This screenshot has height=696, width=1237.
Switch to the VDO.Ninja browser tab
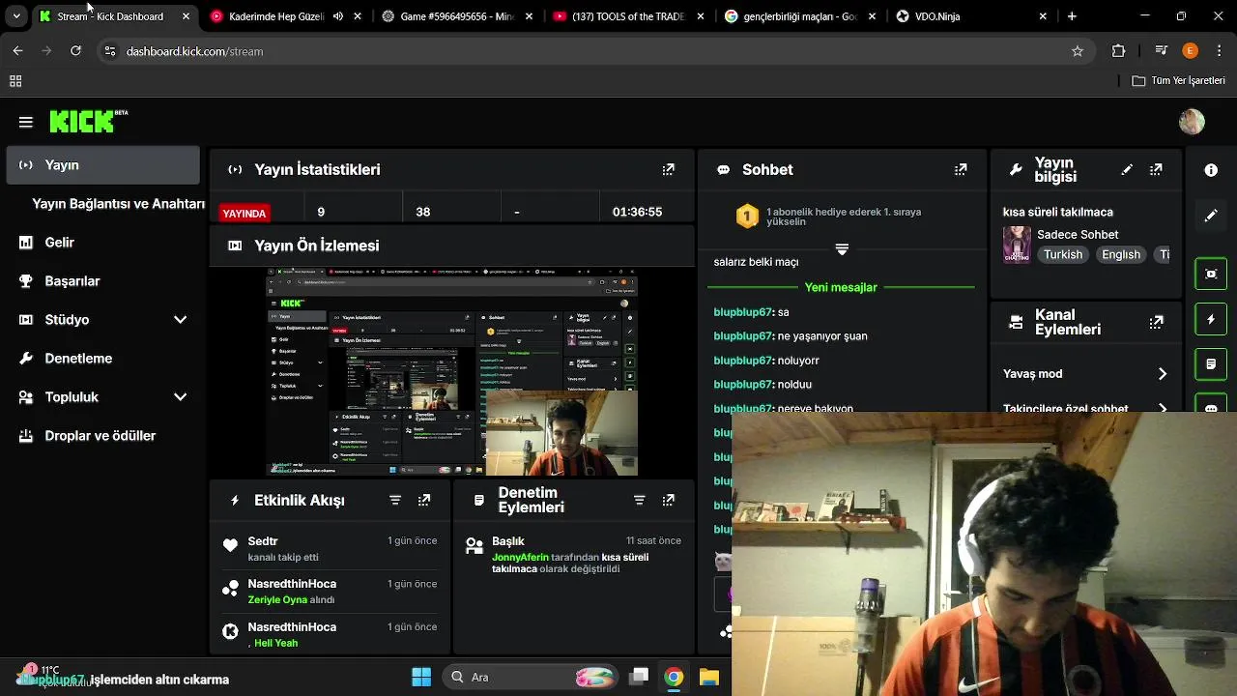coord(971,16)
